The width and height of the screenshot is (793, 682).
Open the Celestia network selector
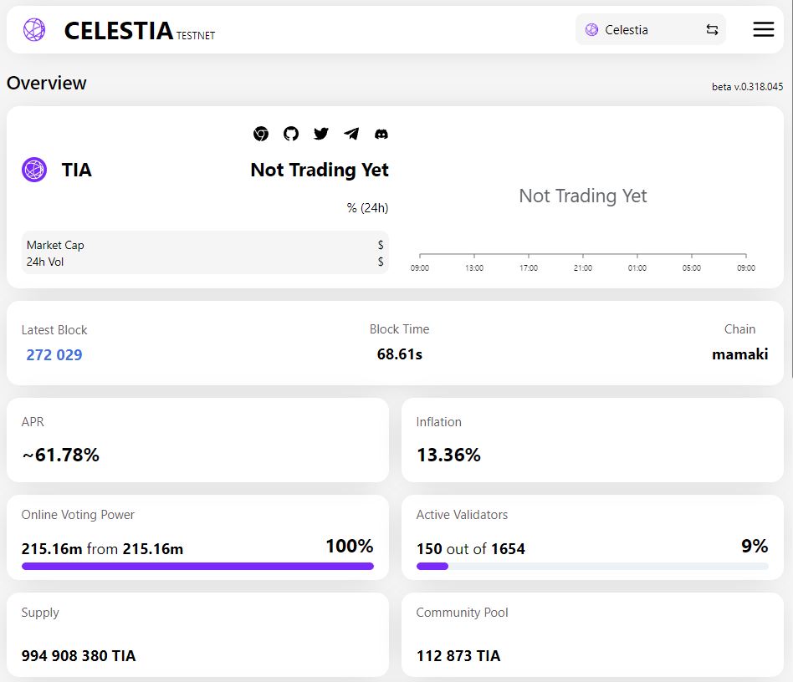[651, 30]
